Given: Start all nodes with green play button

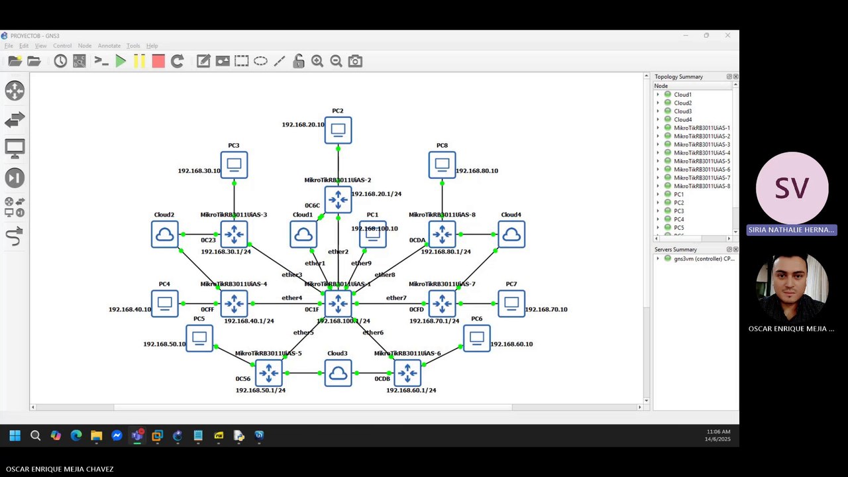Looking at the screenshot, I should click(121, 61).
